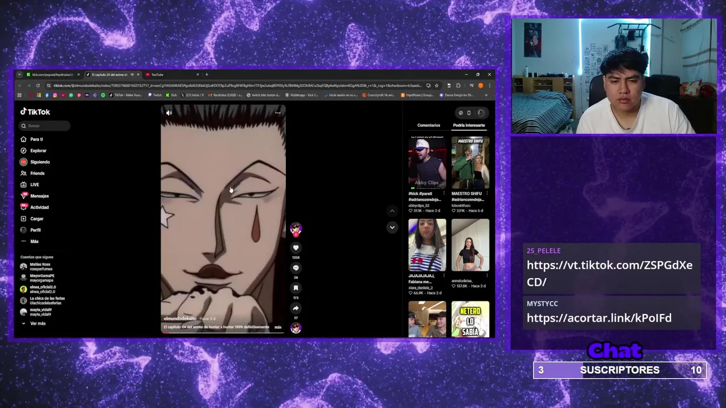Open the NETERO LO SABÍA video thumbnail

click(x=470, y=320)
